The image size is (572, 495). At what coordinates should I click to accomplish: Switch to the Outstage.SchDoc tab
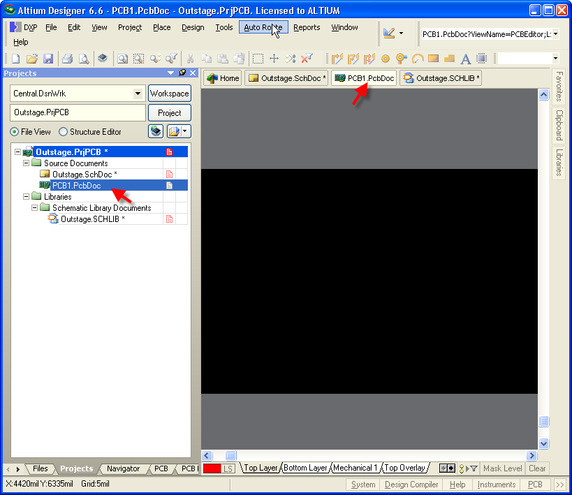click(287, 78)
